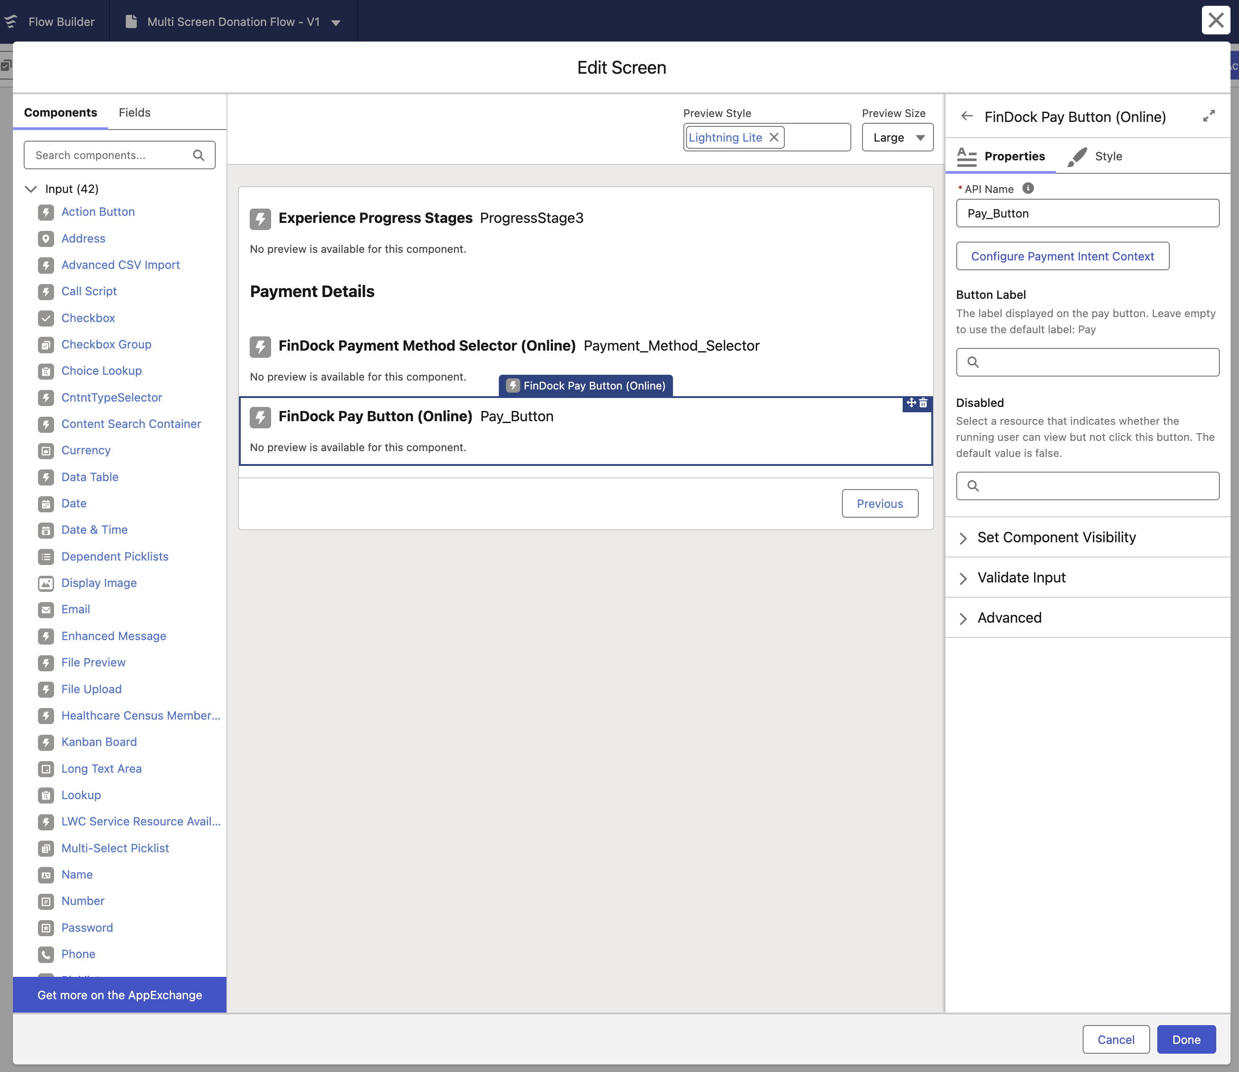This screenshot has height=1072, width=1239.
Task: Click the move handle on Pay Button component
Action: tap(911, 403)
